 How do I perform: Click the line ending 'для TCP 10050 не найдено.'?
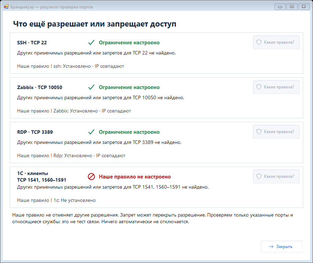pos(101,98)
